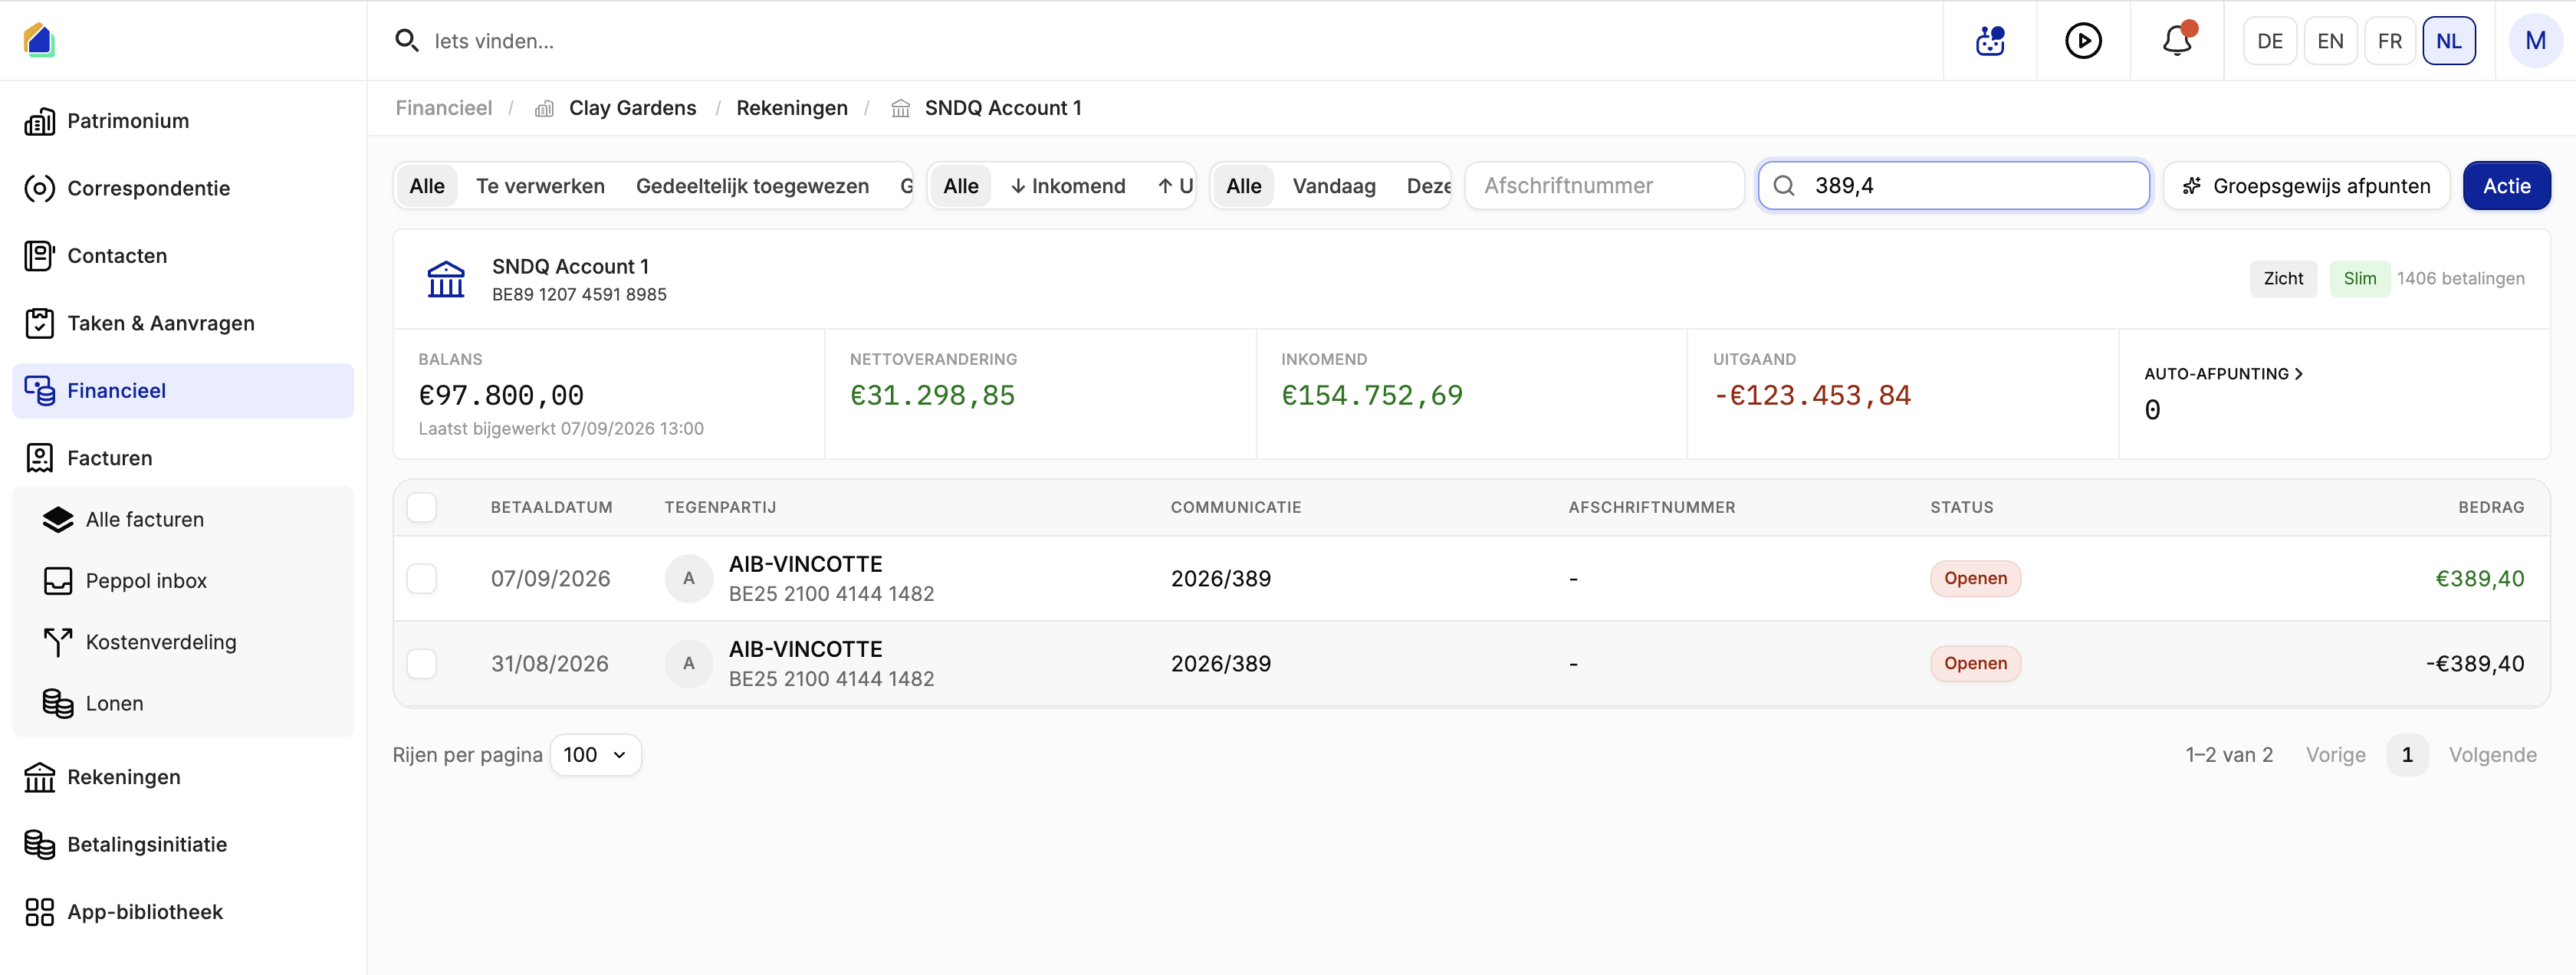This screenshot has width=2576, height=975.
Task: Click the Iets vinden global search field
Action: 1160,41
